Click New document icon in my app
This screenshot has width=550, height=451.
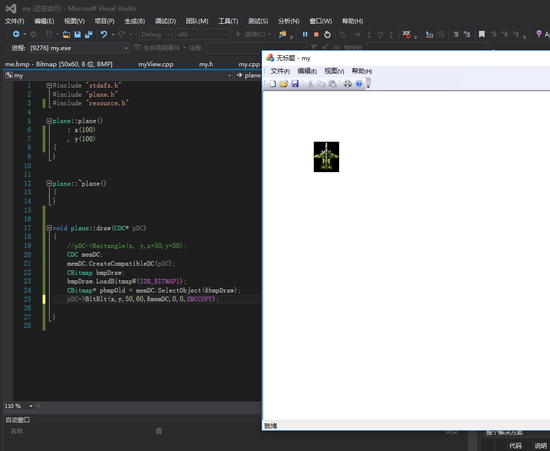coord(273,84)
